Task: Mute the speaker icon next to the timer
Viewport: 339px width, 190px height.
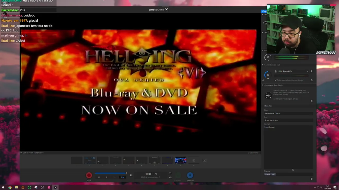Action: pos(170,177)
